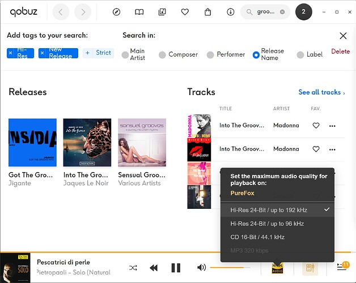
Task: Open the Purchases shopping bag icon
Action: pyautogui.click(x=207, y=12)
